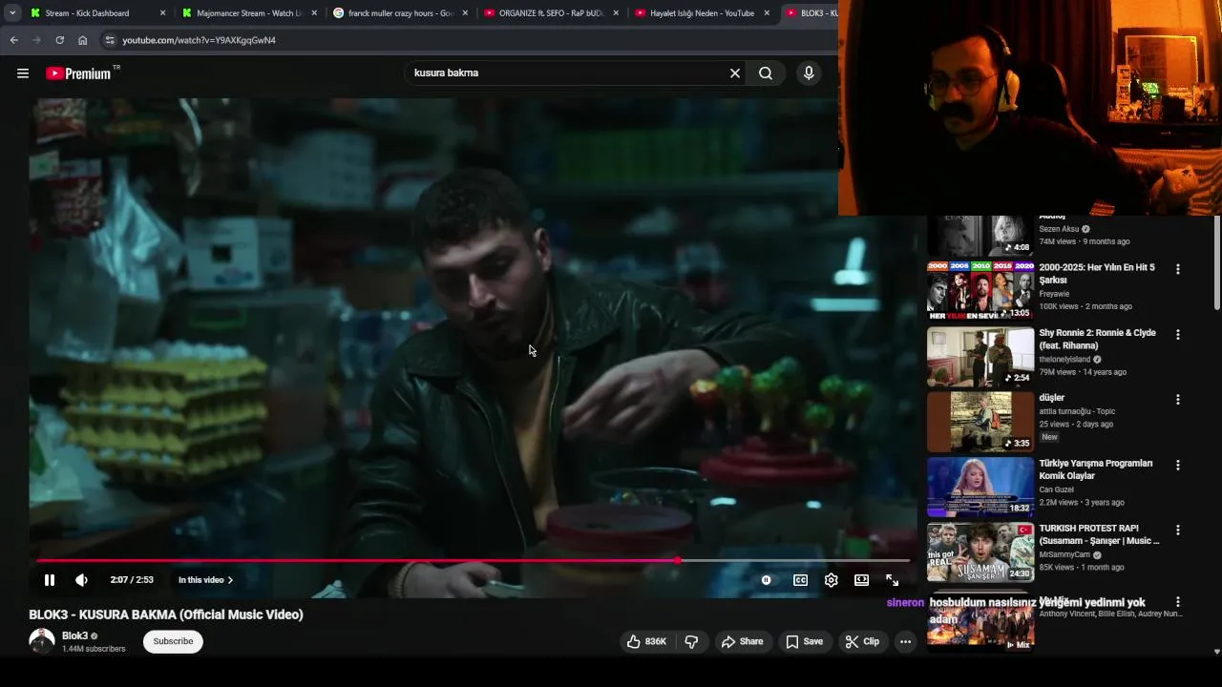Like the video with 836K likes
The image size is (1222, 687).
point(646,641)
